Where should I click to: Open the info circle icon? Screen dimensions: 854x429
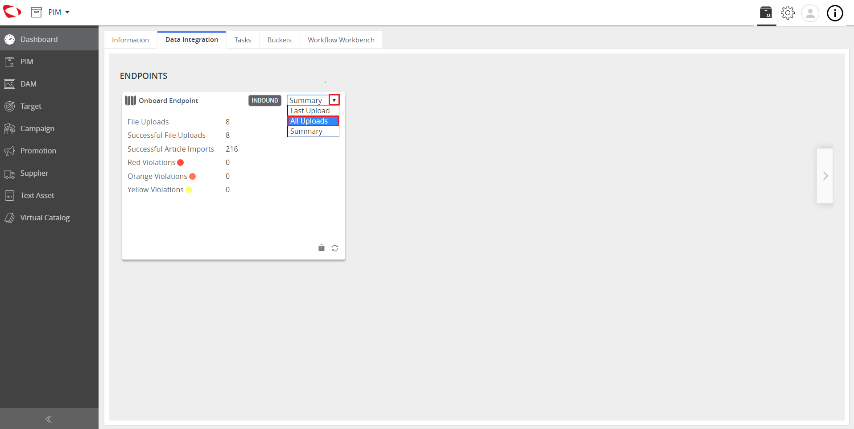coord(835,13)
